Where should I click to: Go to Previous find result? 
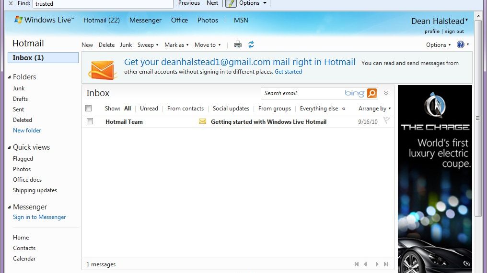click(x=189, y=3)
